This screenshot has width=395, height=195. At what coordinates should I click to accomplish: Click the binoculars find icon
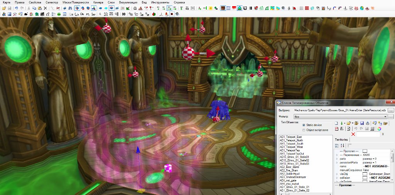(70, 8)
